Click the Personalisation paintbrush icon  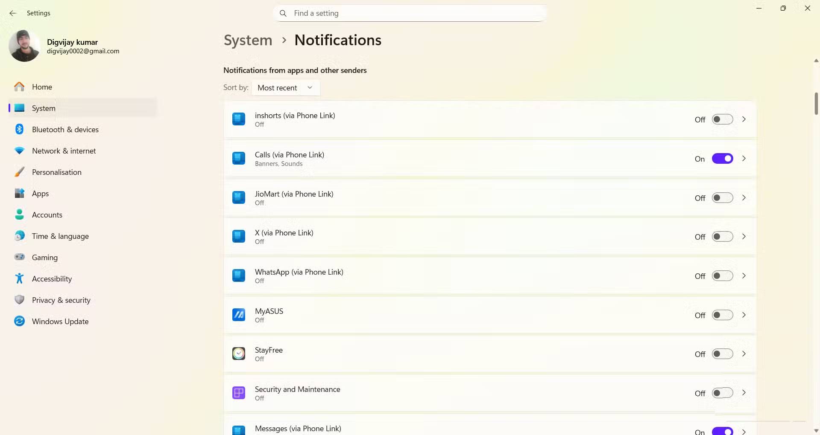(x=19, y=172)
